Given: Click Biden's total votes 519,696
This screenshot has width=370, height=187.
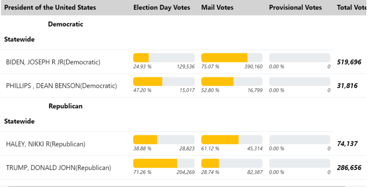Looking at the screenshot, I should [x=349, y=62].
